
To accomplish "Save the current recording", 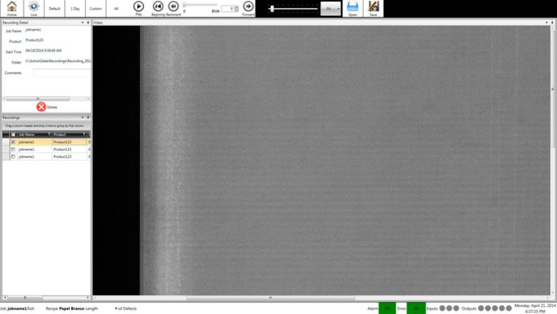I will pos(373,8).
